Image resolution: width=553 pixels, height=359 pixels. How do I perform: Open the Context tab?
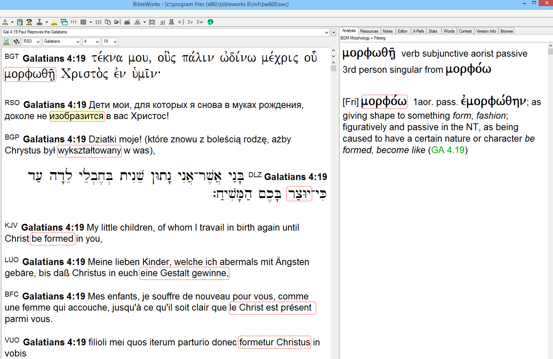tap(465, 31)
